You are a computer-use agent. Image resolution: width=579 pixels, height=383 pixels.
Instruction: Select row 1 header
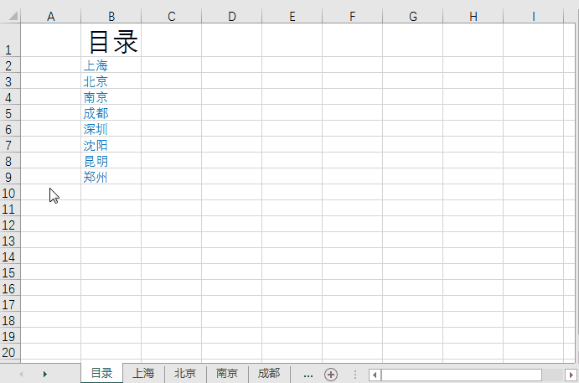click(10, 40)
